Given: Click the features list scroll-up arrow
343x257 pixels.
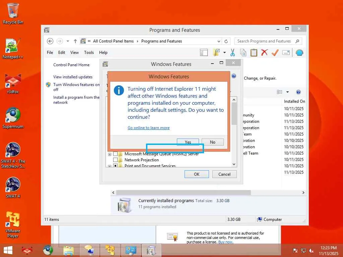Looking at the screenshot, I should (234, 100).
